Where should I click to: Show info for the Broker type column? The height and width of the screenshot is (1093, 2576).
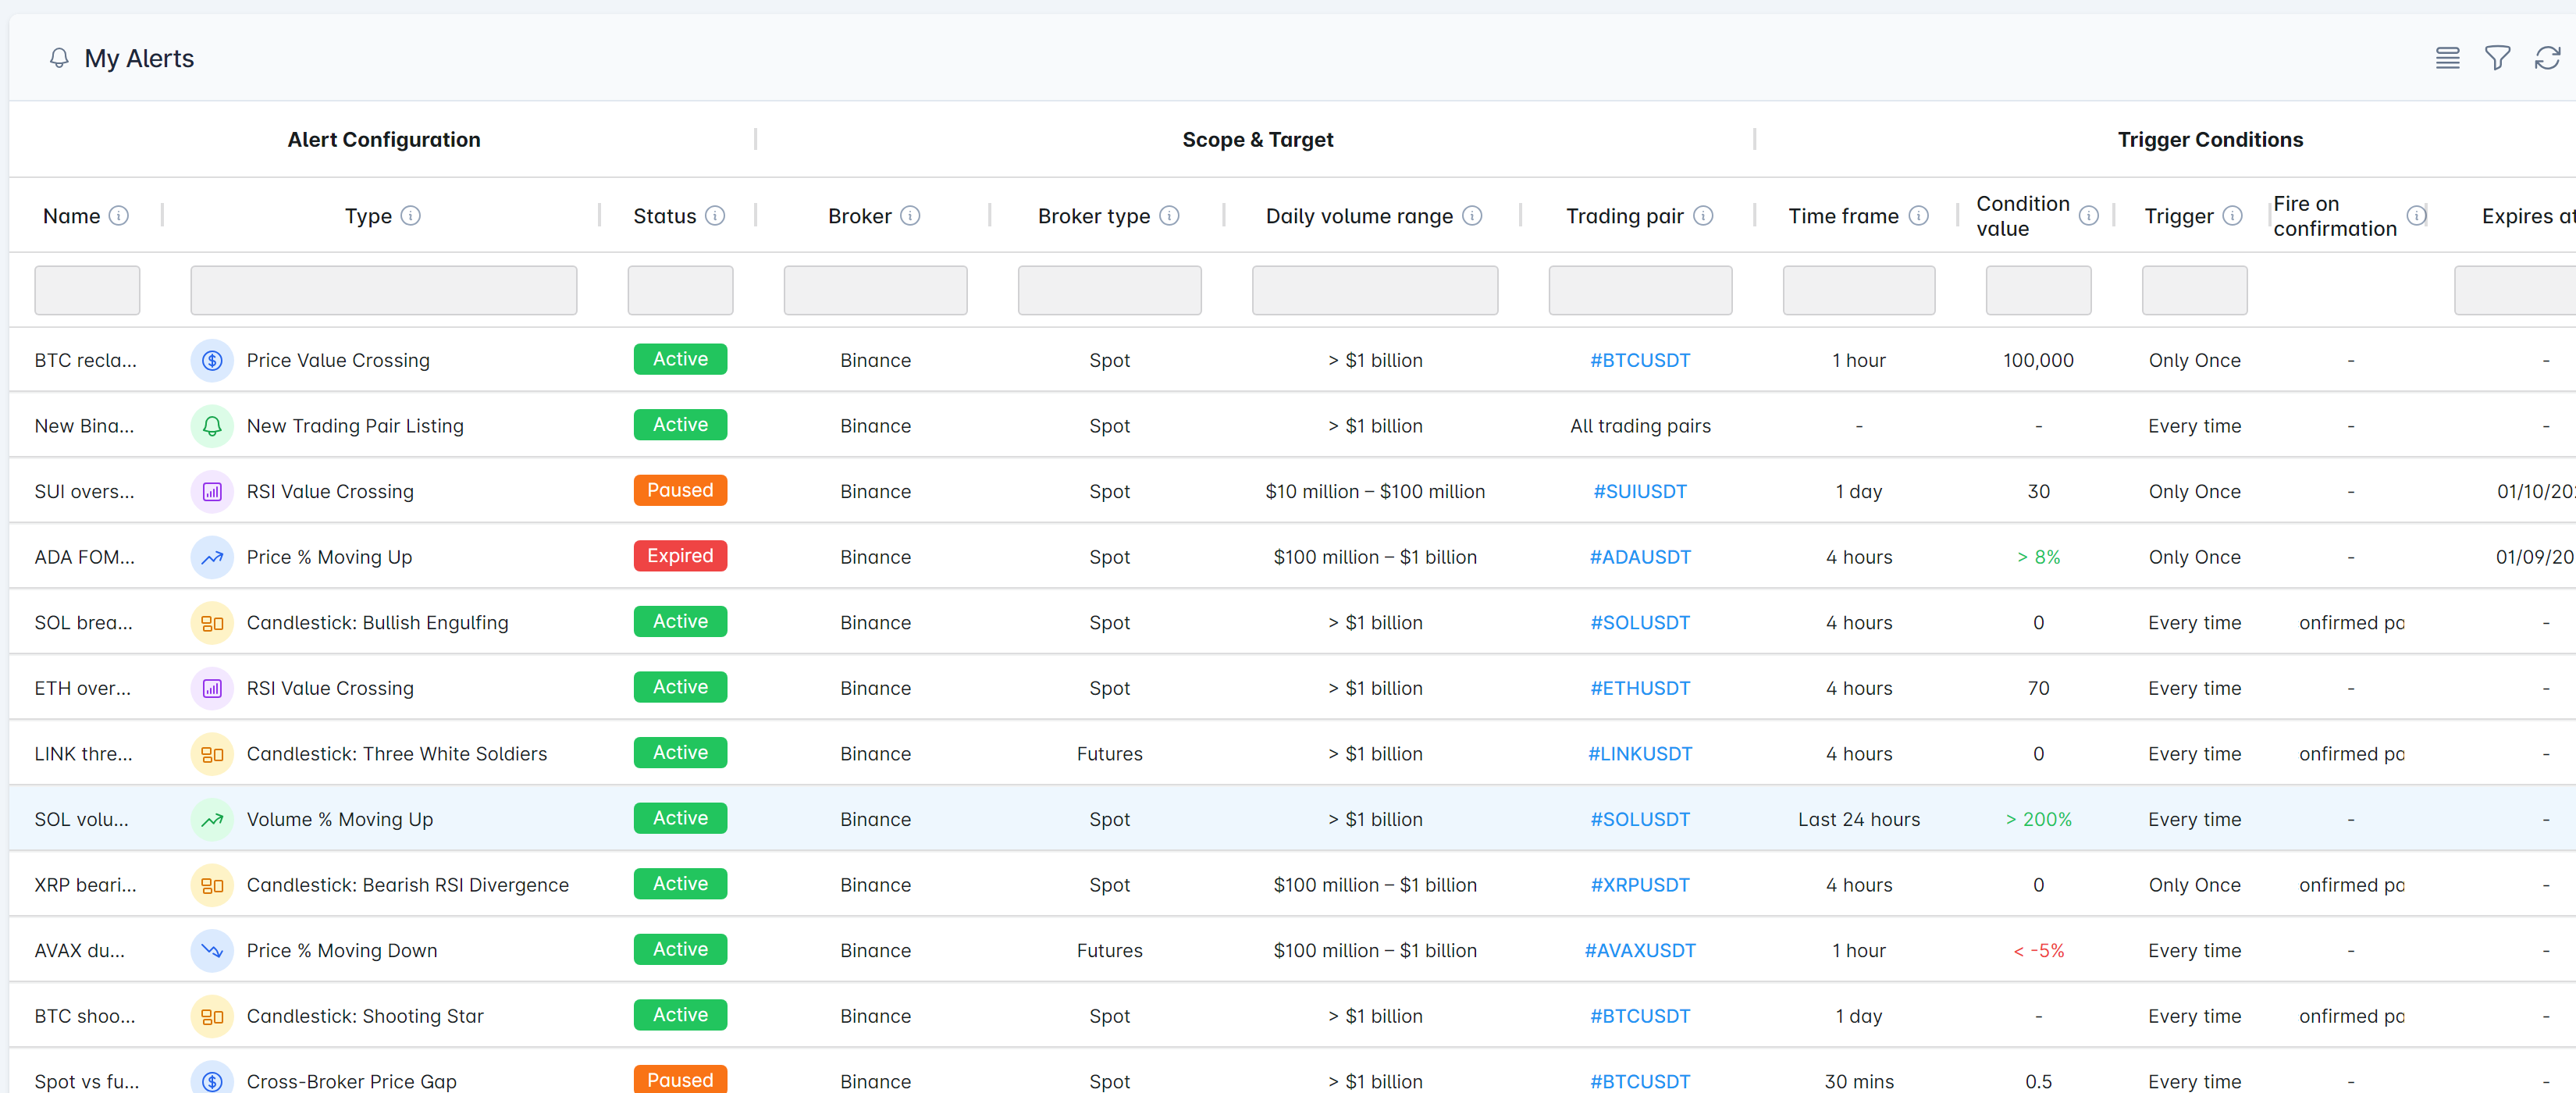coord(1169,216)
